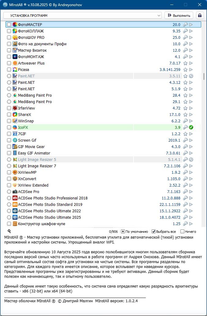
Task: Click the Easy GIF Animator entry name
Action: 34,153
